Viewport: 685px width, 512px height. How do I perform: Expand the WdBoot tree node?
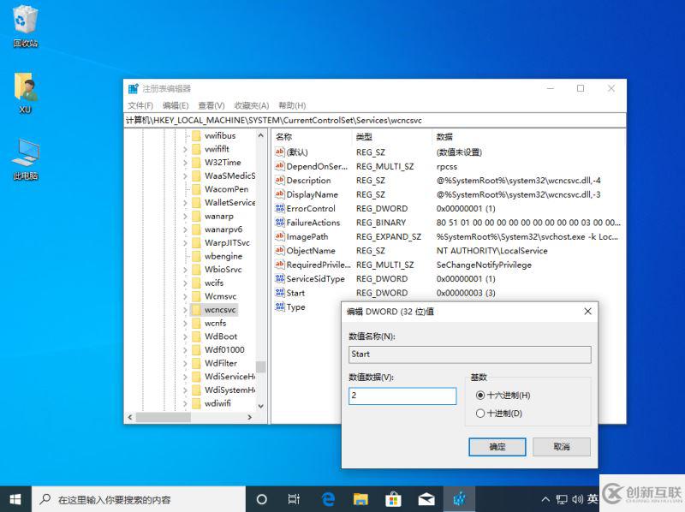(185, 336)
